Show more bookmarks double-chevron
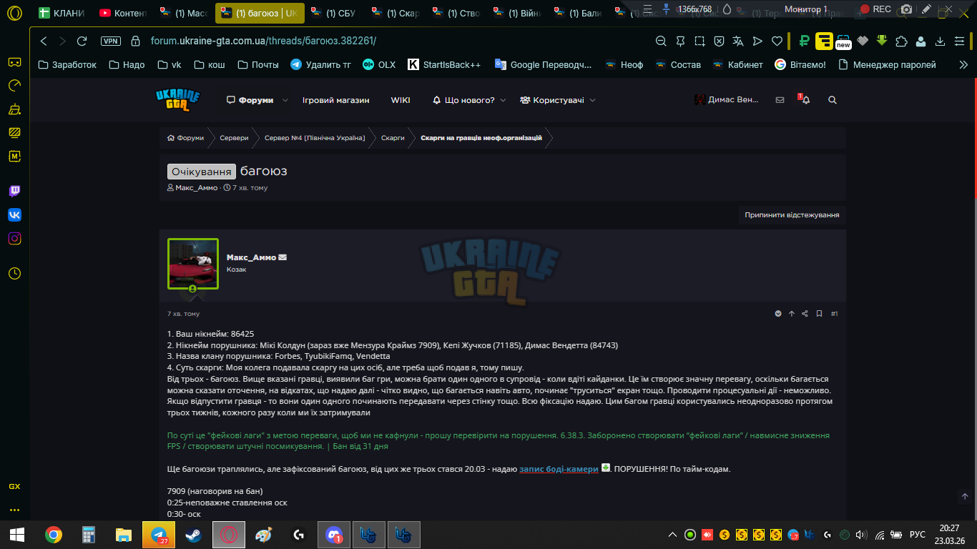Image resolution: width=977 pixels, height=549 pixels. coord(963,64)
